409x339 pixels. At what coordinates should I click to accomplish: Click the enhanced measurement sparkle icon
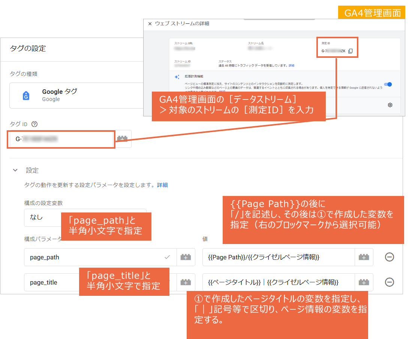coord(177,77)
